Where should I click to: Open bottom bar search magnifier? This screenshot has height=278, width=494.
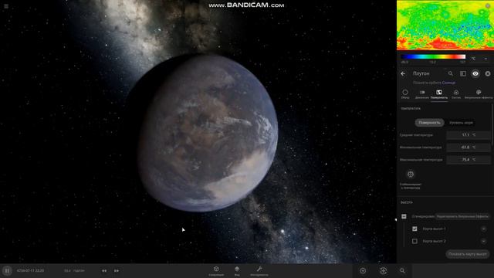[402, 270]
